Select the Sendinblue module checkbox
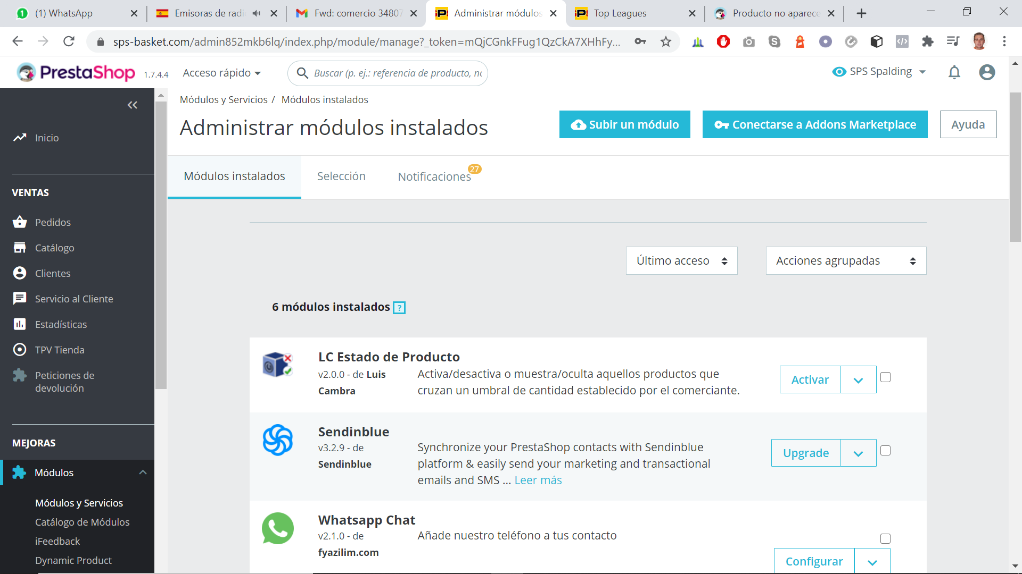Screen dimensions: 1022x574 (x=885, y=451)
